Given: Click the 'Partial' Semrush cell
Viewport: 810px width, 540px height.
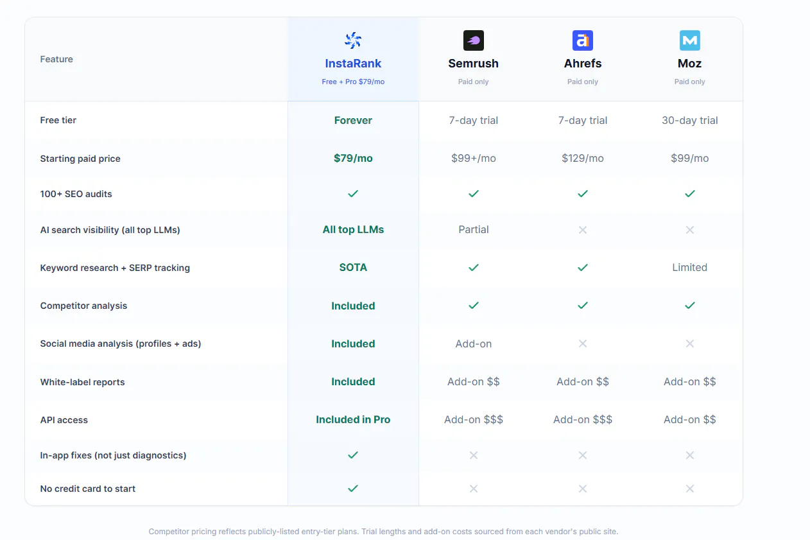Looking at the screenshot, I should click(474, 229).
